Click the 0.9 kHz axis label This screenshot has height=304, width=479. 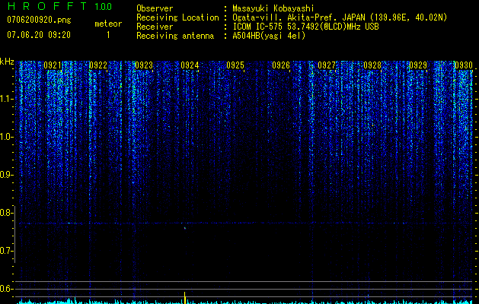tap(6, 175)
